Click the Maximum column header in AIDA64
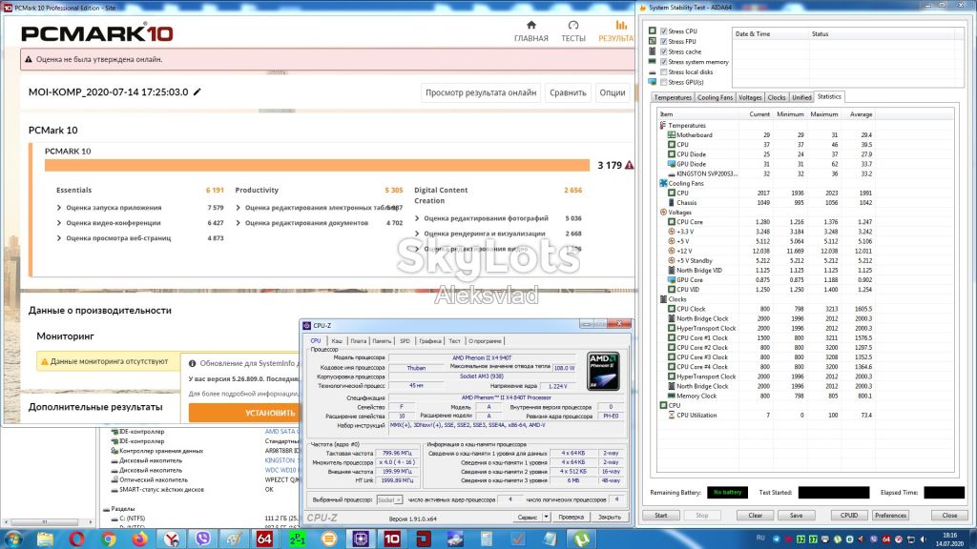977x549 pixels. (823, 114)
